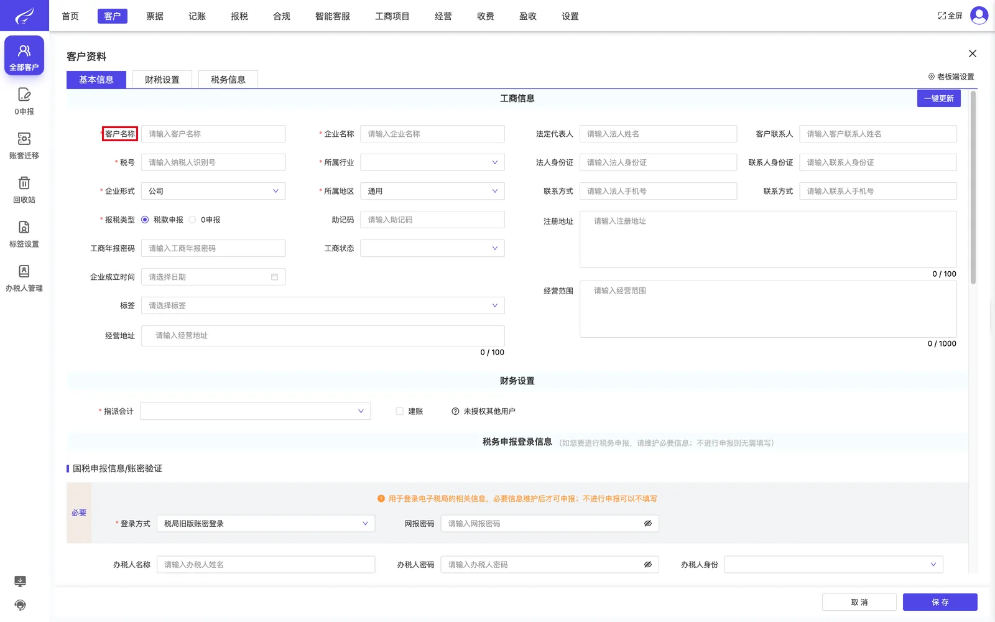
Task: Select the 税款申报 radio option
Action: click(x=145, y=220)
